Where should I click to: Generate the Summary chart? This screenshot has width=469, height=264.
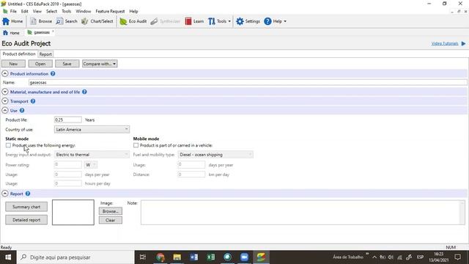(26, 207)
